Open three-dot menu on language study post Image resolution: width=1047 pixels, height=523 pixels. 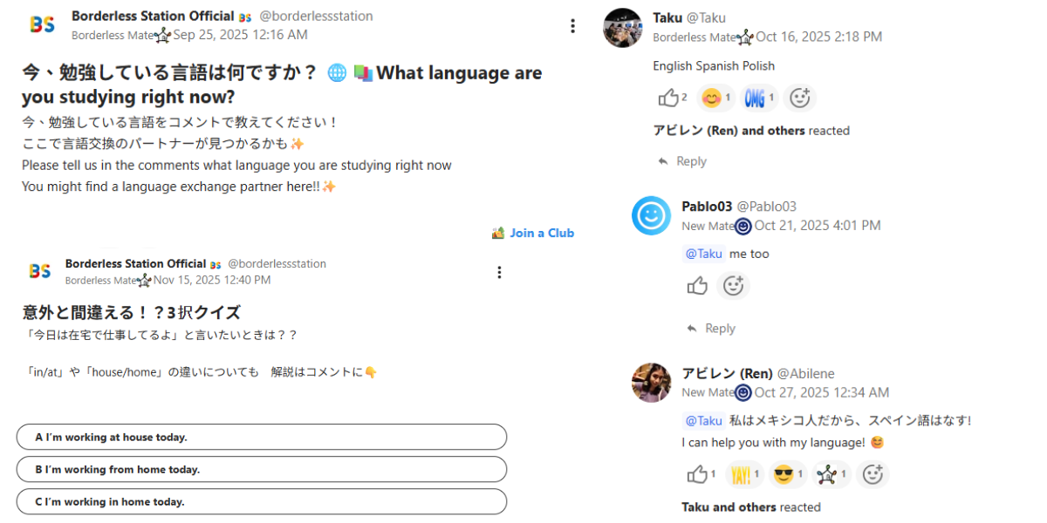572,26
